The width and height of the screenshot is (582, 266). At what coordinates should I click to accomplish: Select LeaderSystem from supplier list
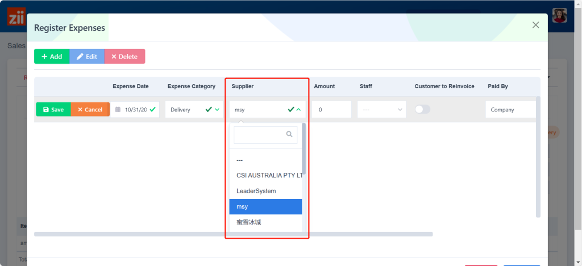[256, 191]
